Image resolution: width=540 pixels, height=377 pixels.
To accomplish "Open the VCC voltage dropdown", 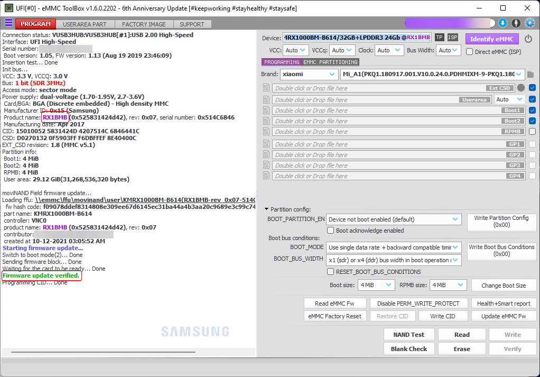I will [x=295, y=50].
